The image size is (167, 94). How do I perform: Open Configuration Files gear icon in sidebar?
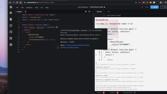(11, 26)
